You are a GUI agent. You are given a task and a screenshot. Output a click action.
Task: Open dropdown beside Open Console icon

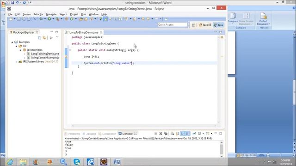point(211,134)
